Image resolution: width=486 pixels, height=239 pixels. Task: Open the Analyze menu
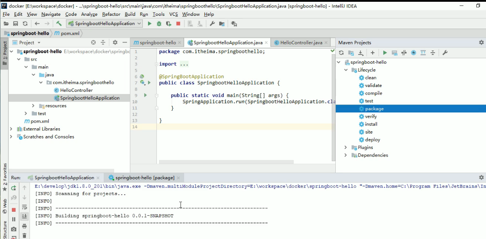click(89, 14)
